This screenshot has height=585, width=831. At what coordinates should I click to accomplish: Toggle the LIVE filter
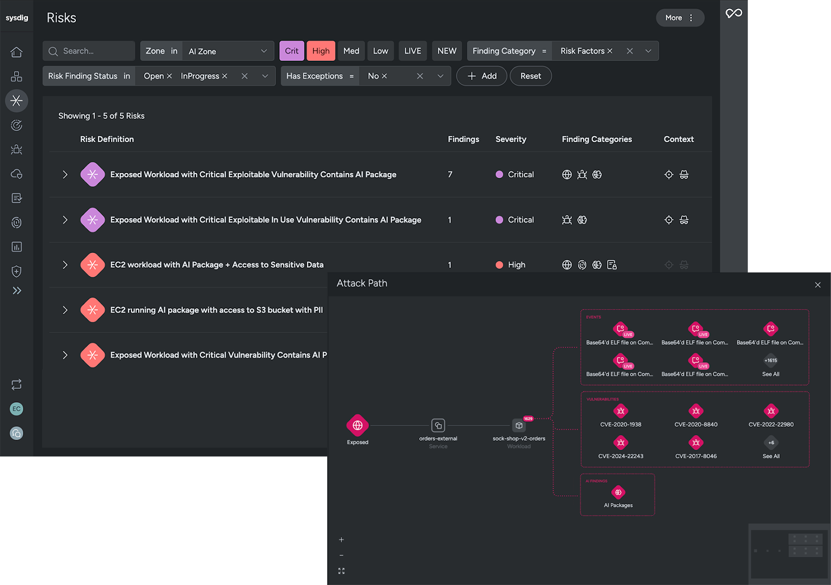(413, 51)
